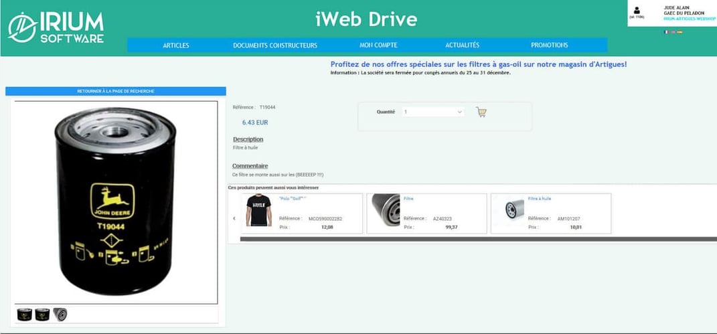Open the Promotions menu
This screenshot has width=717, height=334.
(x=549, y=46)
